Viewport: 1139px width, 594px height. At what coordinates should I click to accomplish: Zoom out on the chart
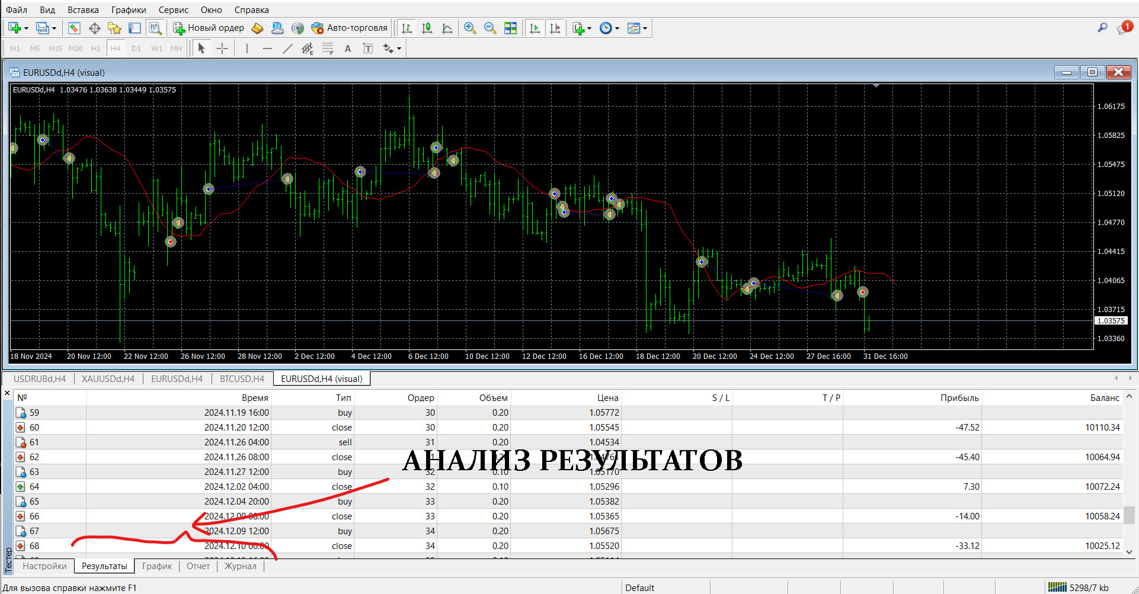point(490,28)
